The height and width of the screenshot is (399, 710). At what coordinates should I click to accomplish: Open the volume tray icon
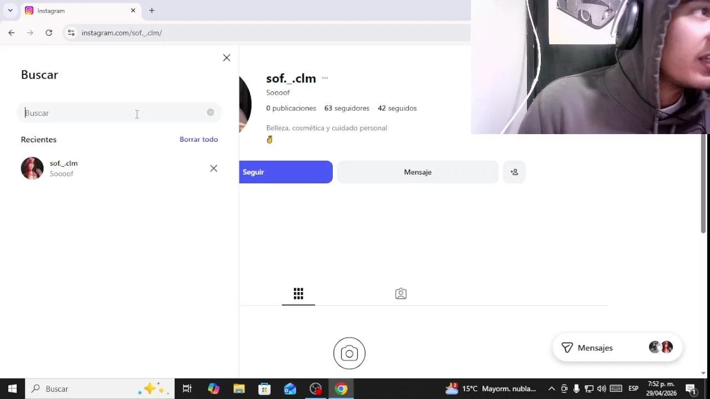coord(601,388)
